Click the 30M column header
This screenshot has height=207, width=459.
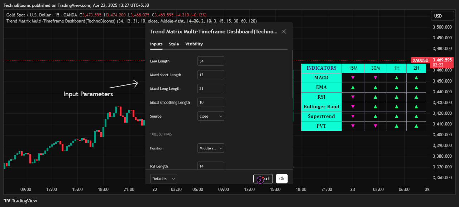[x=376, y=68]
